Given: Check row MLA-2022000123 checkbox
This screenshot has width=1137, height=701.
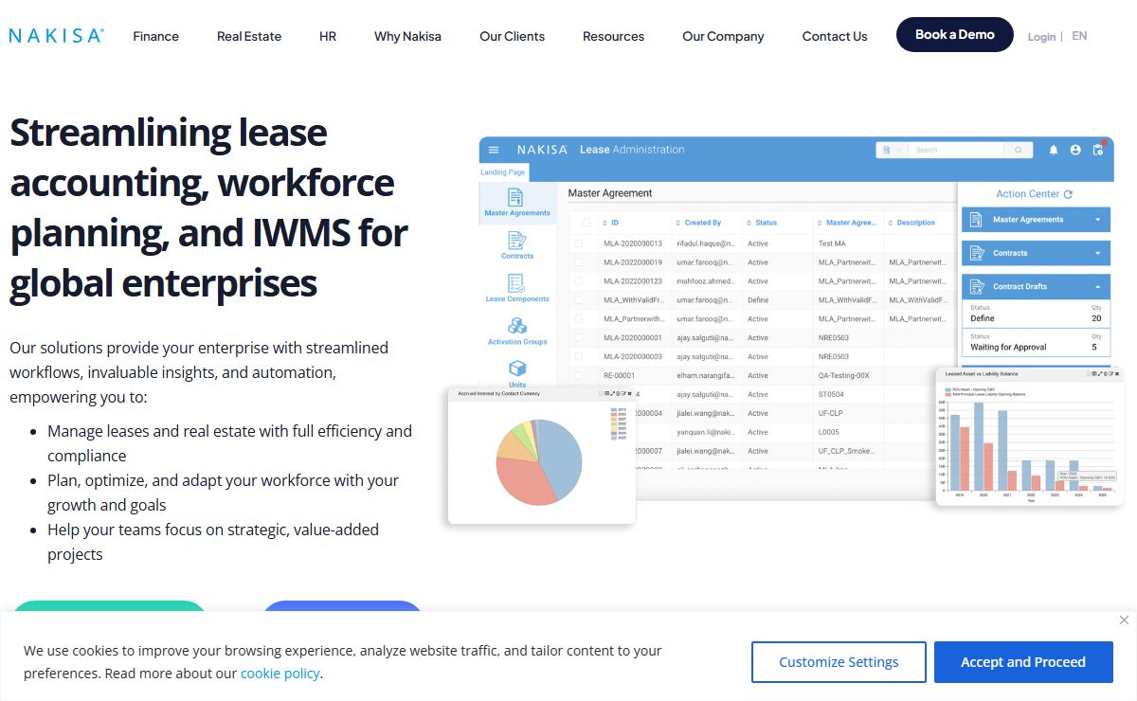Looking at the screenshot, I should [579, 281].
